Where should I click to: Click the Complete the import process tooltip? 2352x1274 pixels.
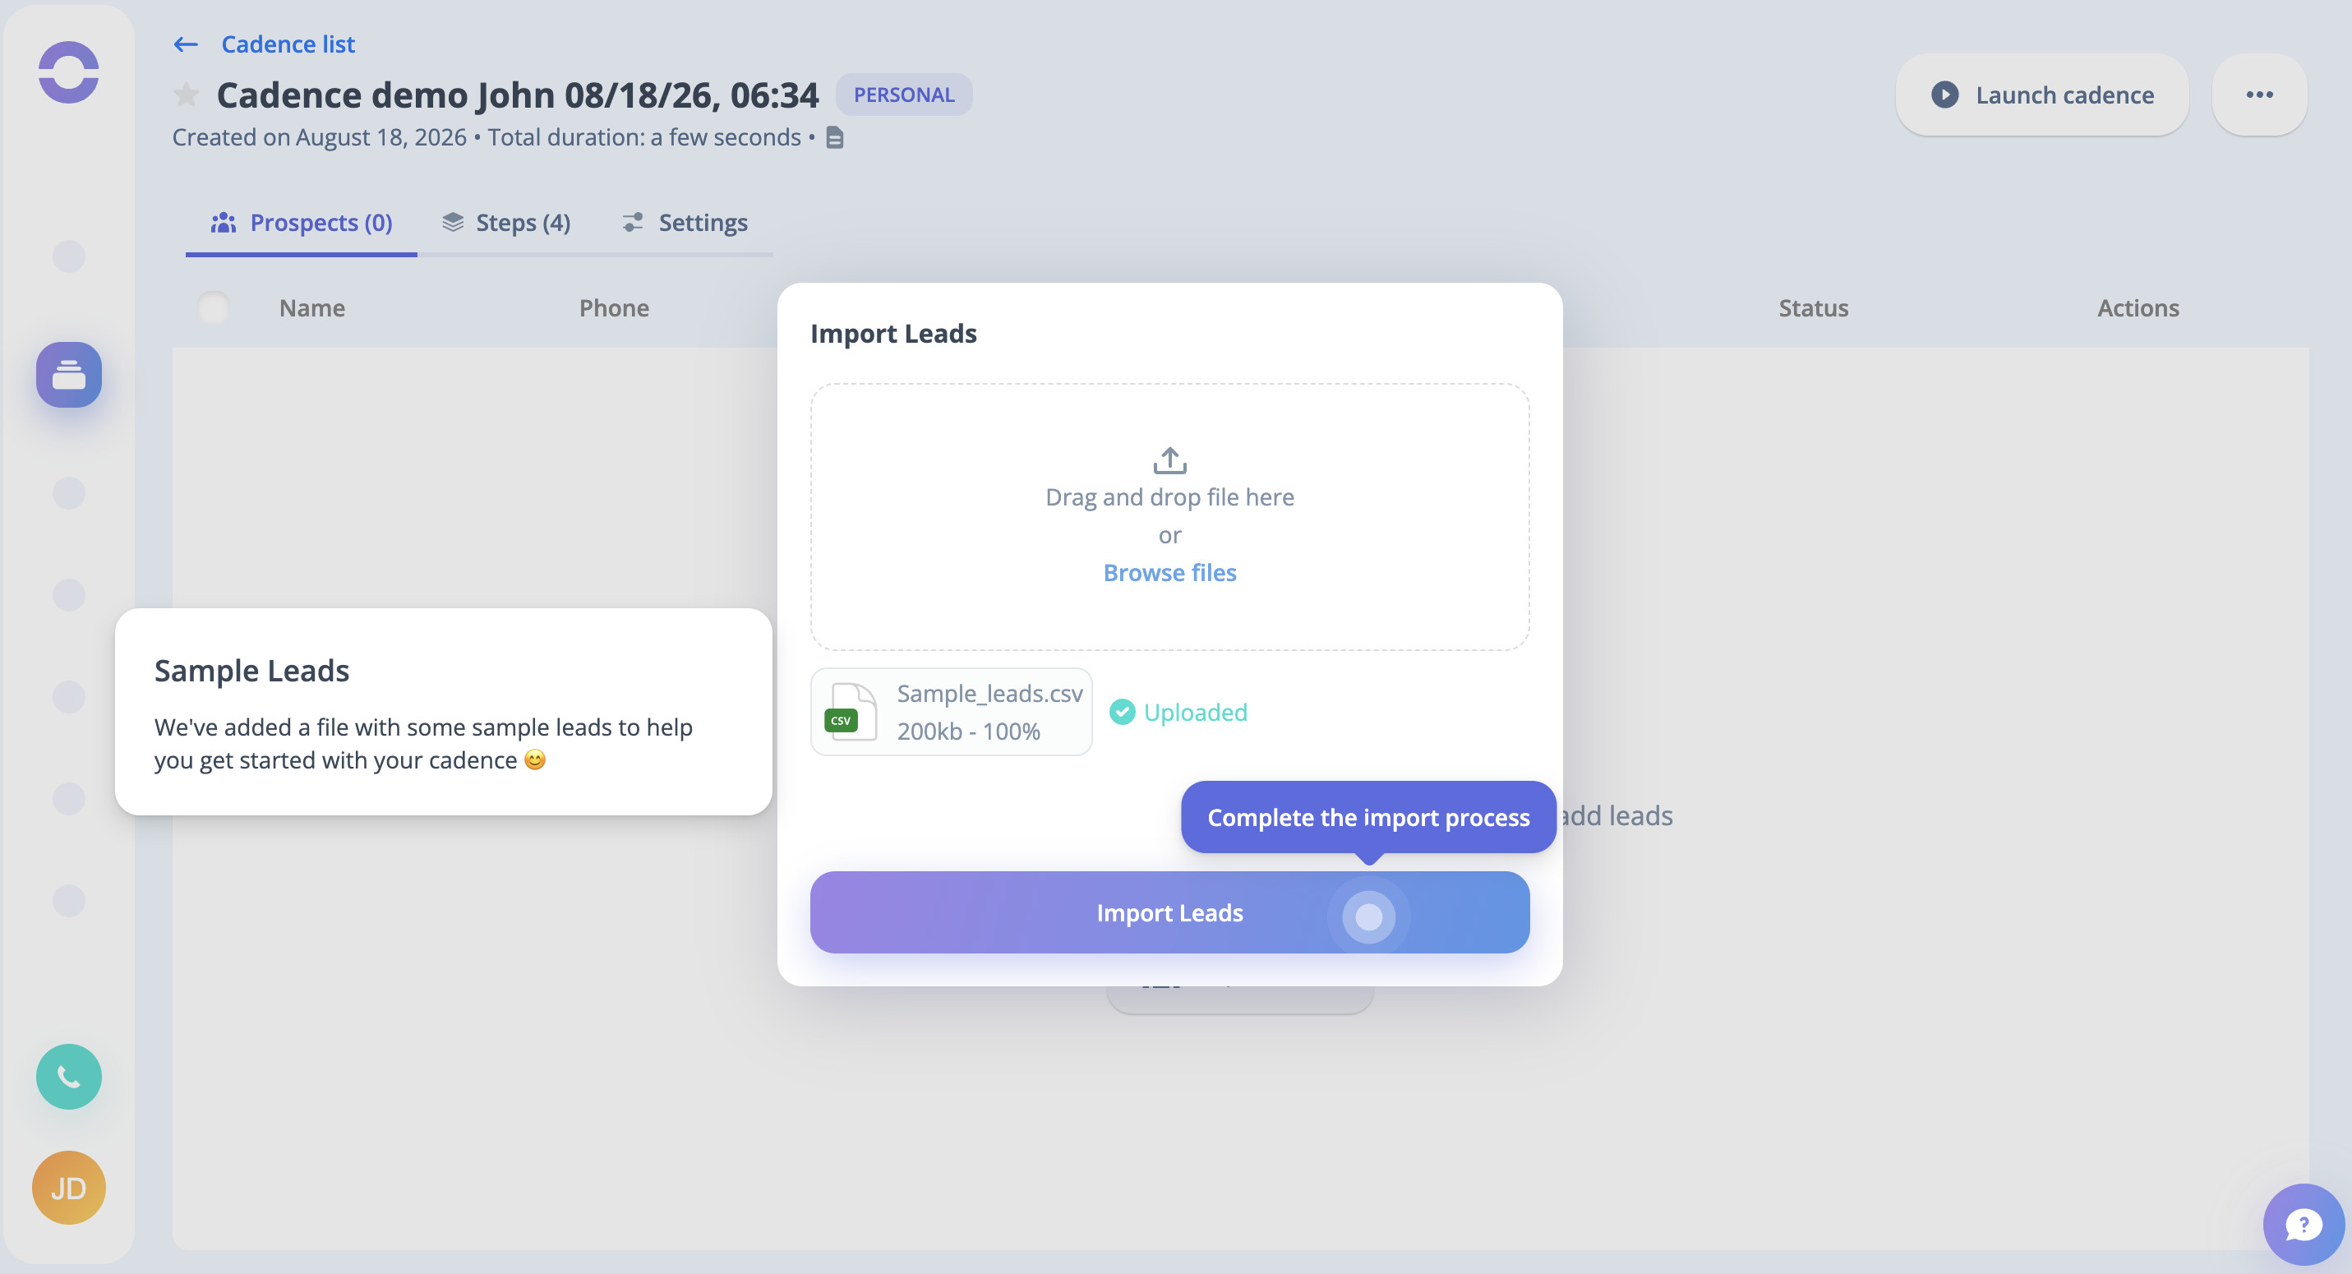(x=1368, y=817)
